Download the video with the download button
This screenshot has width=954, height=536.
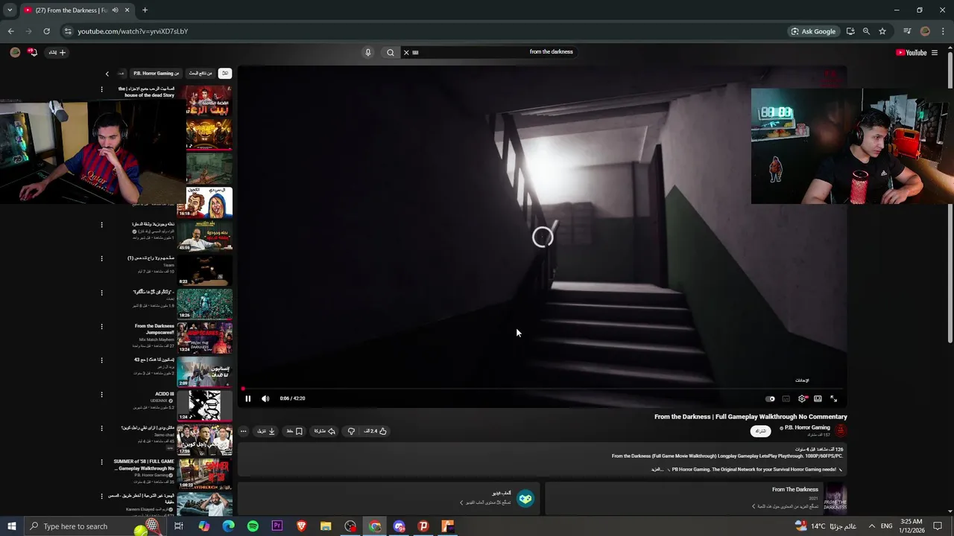[x=266, y=431]
